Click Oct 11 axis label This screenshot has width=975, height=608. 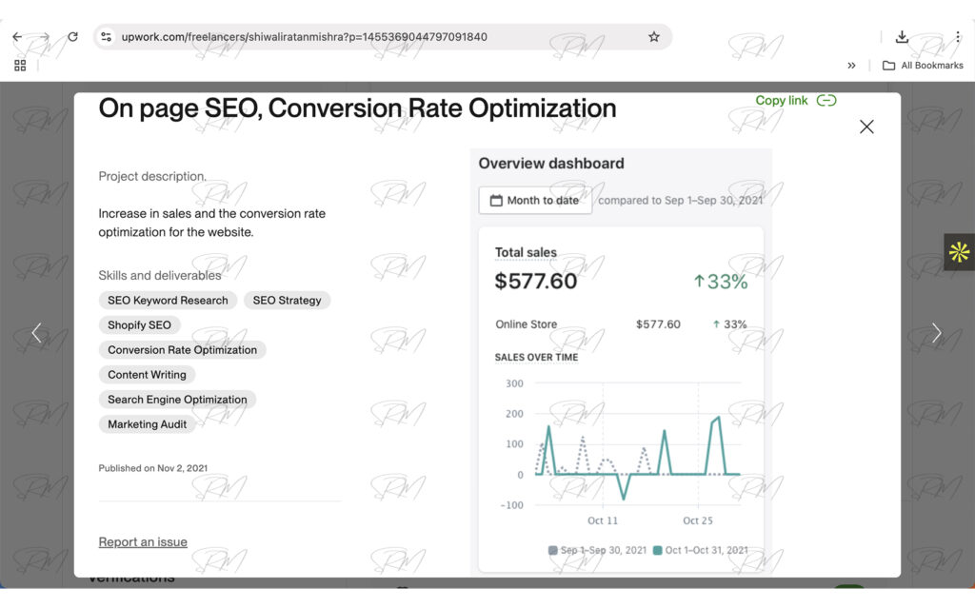coord(603,521)
